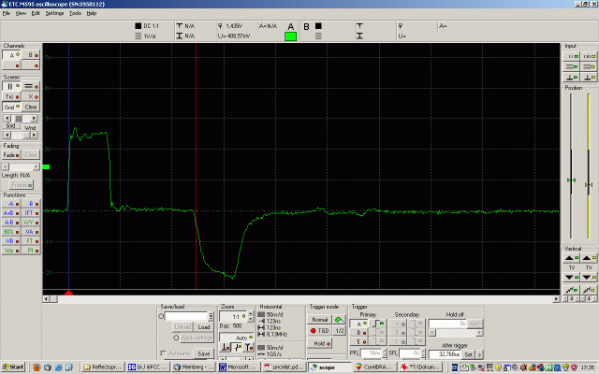Screen dimensions: 599x374
Task: Click the 80% function button
Action: tap(10, 231)
